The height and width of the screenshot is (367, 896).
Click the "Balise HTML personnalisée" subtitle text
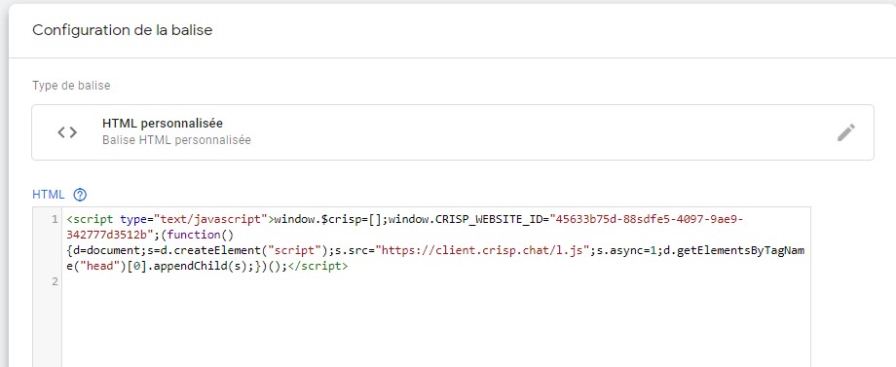tap(176, 140)
